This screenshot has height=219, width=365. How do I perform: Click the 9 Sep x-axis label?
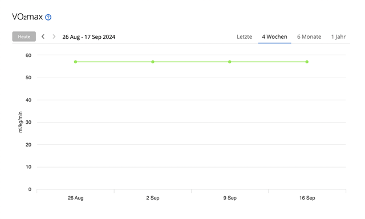click(x=230, y=198)
